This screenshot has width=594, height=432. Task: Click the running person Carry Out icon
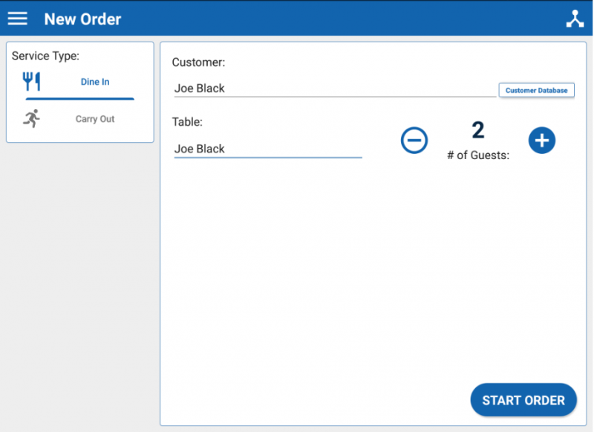click(32, 117)
